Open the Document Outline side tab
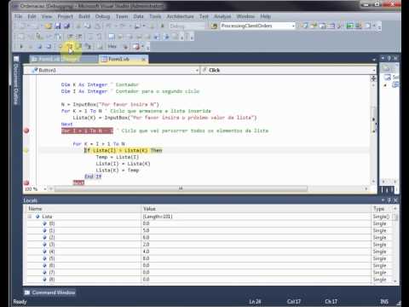The width and height of the screenshot is (409, 307). coord(16,80)
